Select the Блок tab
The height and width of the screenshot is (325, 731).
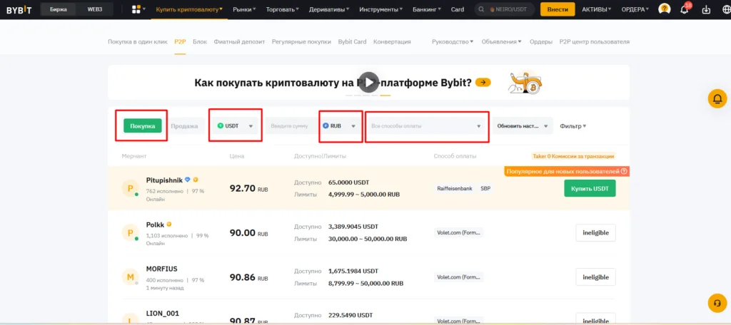[x=200, y=41]
